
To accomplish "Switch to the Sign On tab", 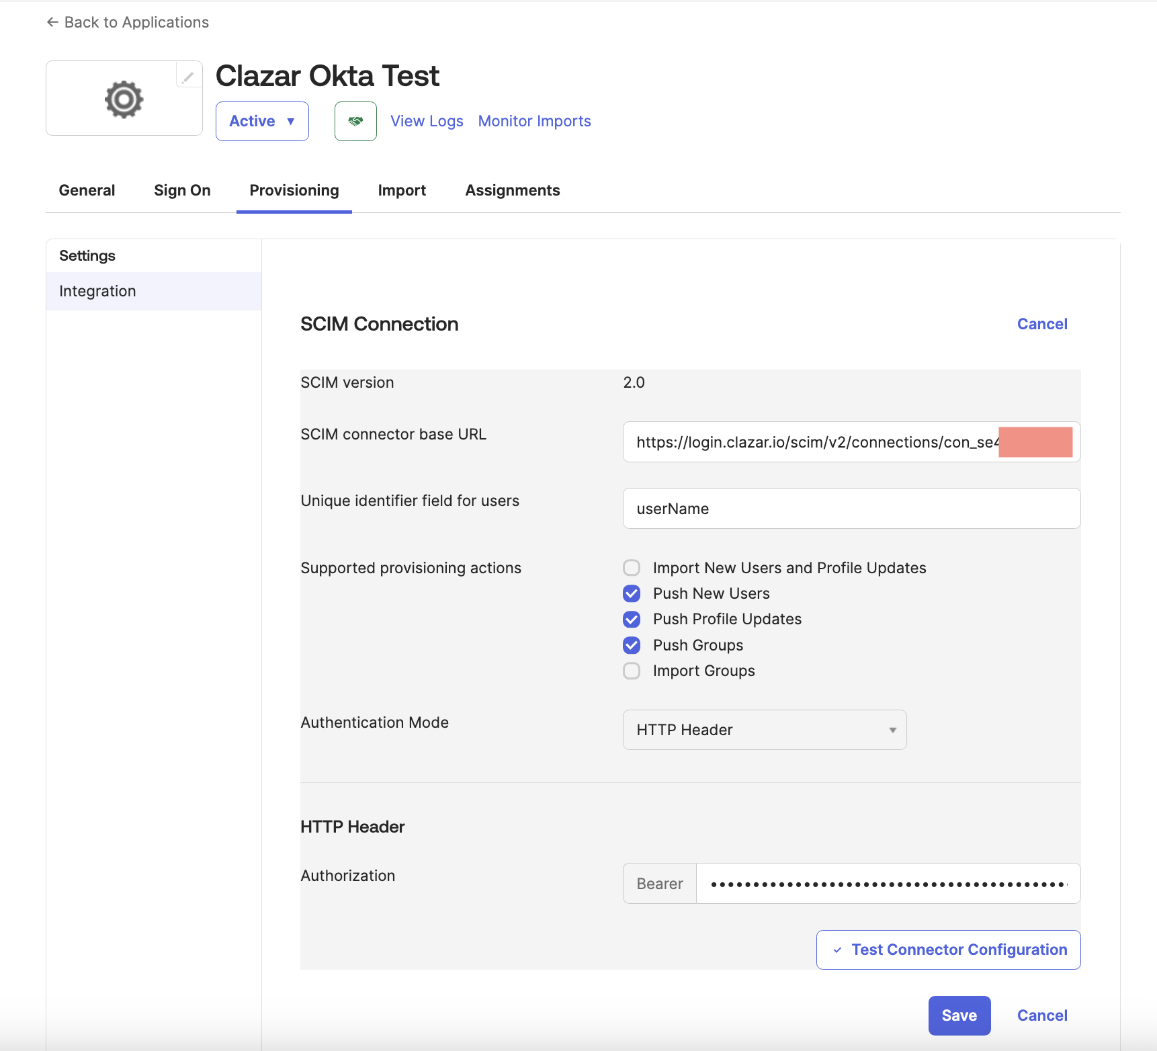I will [x=182, y=190].
